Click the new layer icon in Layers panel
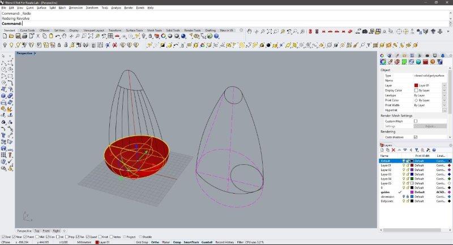The image size is (453, 245). click(382, 150)
